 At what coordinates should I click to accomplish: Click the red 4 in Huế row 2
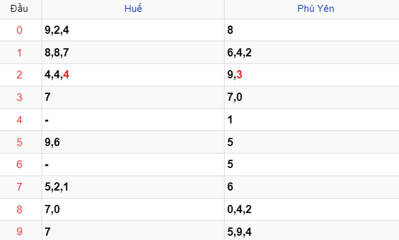click(x=66, y=75)
